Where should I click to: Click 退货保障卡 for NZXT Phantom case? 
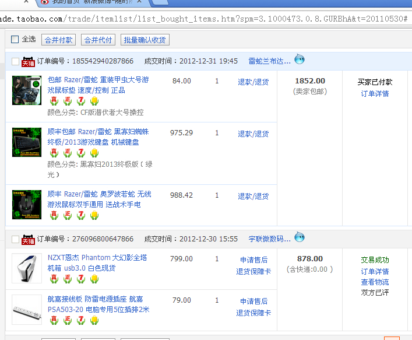(x=253, y=271)
